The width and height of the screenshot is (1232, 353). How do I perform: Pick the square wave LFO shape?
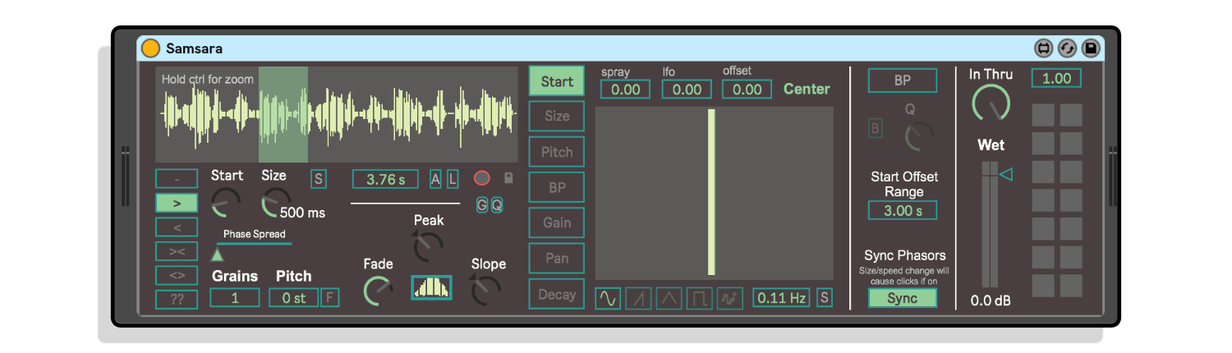tap(699, 298)
